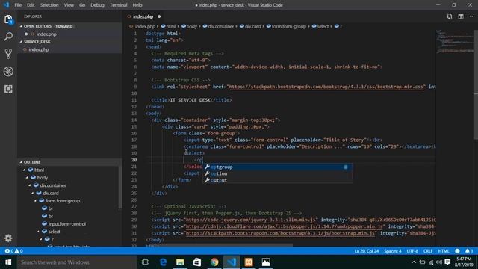478x269 pixels.
Task: Collapse div.container node in Outline
Action: click(x=30, y=185)
